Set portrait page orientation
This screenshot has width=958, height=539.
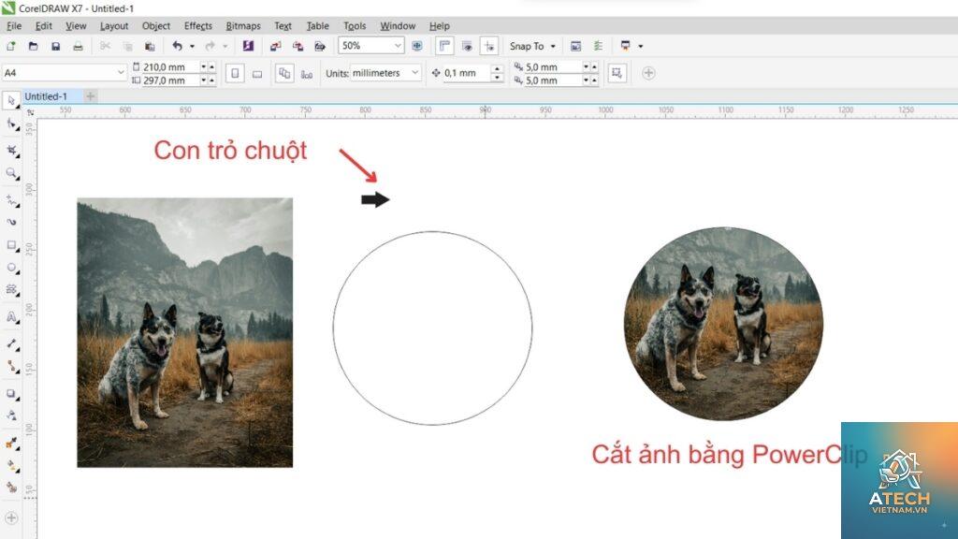click(x=235, y=73)
